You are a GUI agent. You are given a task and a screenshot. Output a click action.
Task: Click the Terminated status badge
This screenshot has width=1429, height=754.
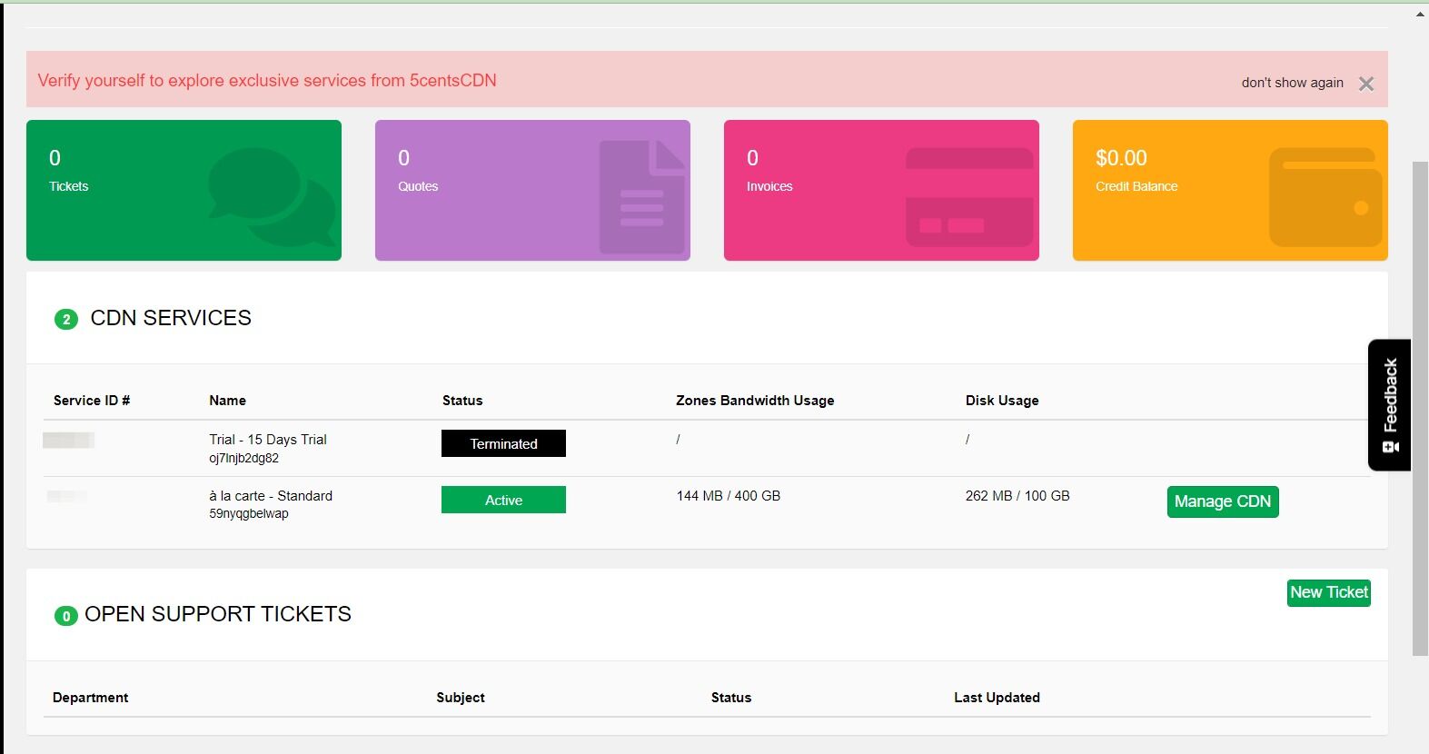(x=503, y=443)
